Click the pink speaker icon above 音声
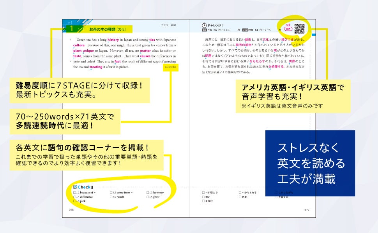 coord(288,25)
